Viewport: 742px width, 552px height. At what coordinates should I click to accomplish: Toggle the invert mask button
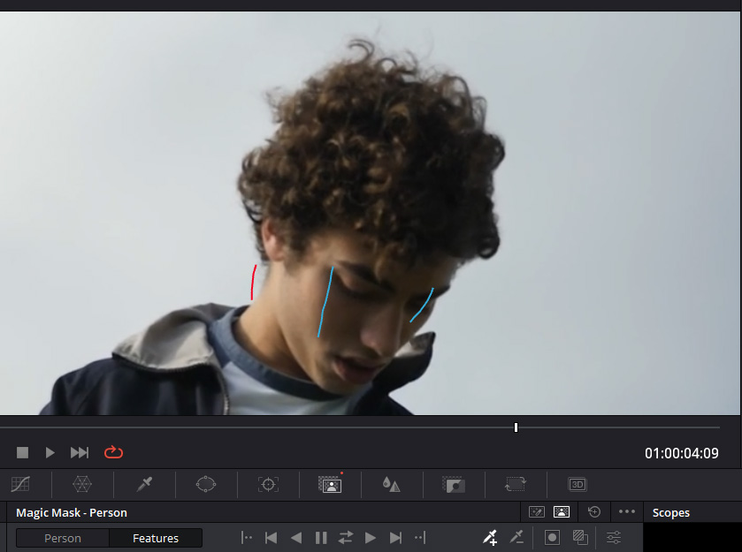coord(580,538)
